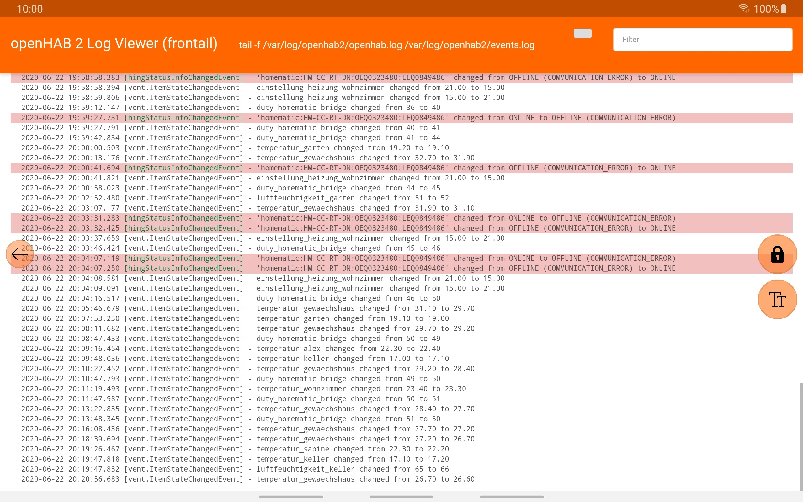Select the 20:05:46.679 temperatur_gewaechshaus log line
The height and width of the screenshot is (502, 803).
pyautogui.click(x=401, y=308)
